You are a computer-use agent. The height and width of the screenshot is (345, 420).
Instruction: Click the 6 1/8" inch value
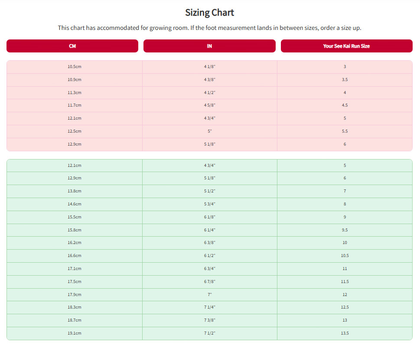pyautogui.click(x=210, y=217)
